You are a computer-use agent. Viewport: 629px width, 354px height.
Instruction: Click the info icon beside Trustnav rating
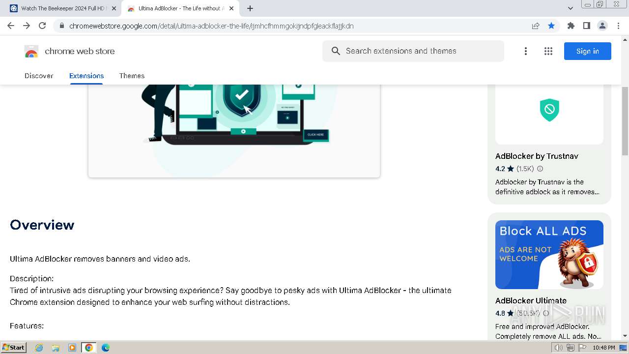coord(540,169)
